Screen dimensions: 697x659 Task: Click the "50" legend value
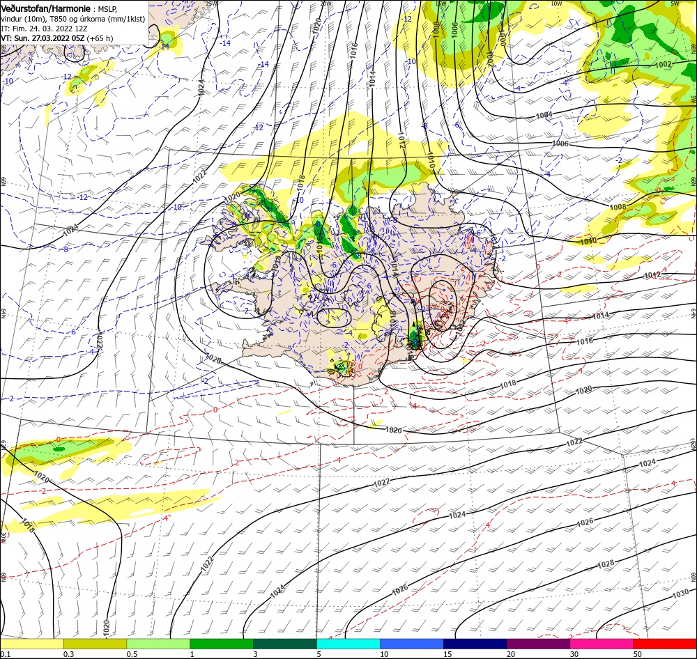pos(638,654)
